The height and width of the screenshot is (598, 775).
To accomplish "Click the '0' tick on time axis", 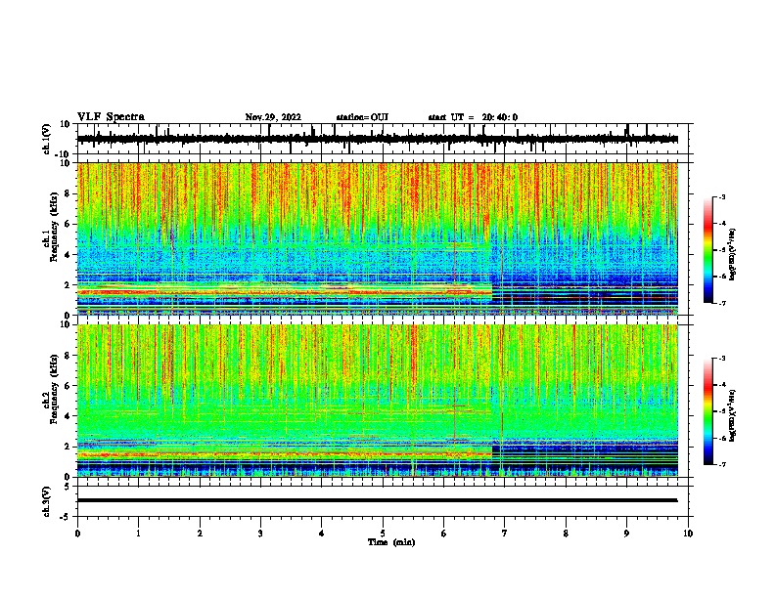I will pos(77,534).
